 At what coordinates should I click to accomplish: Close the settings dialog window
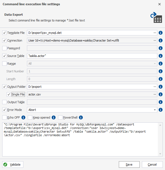[159, 4]
